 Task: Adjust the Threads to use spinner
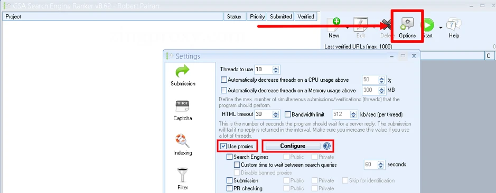276,70
